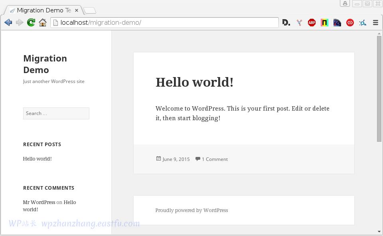Viewport: 383px width, 236px height.
Task: Click the RECENT COMMENTS heading
Action: [x=49, y=188]
